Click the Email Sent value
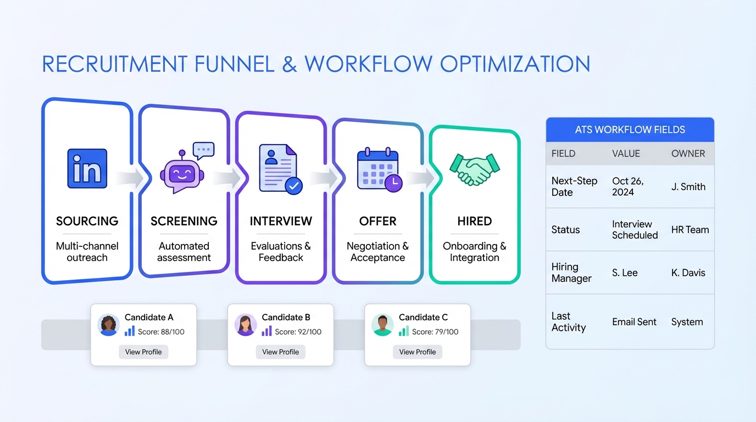 coord(634,322)
